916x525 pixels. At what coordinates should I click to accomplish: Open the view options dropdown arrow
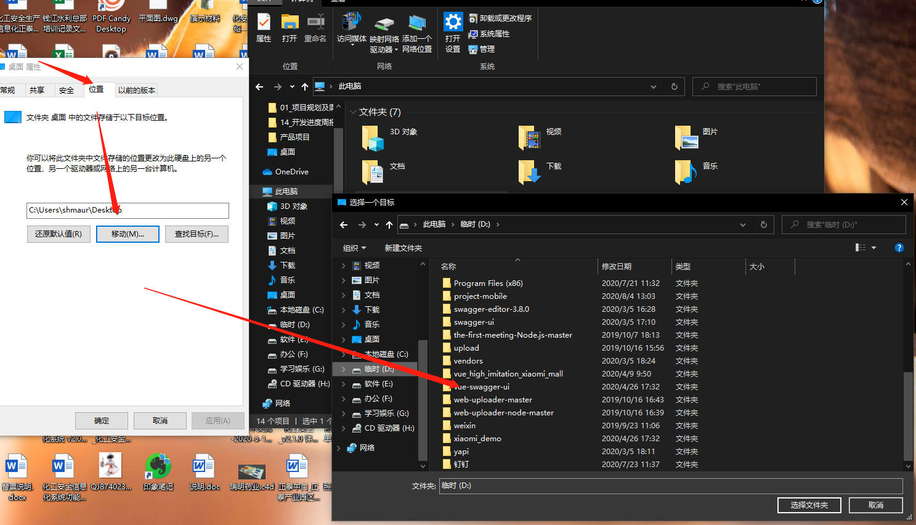(873, 248)
